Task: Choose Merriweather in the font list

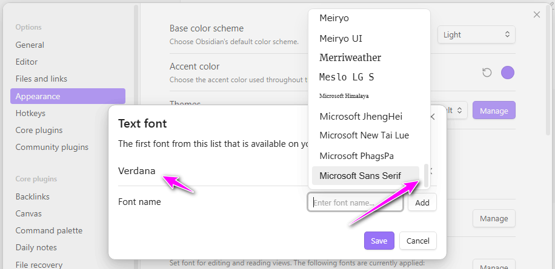Action: 350,57
